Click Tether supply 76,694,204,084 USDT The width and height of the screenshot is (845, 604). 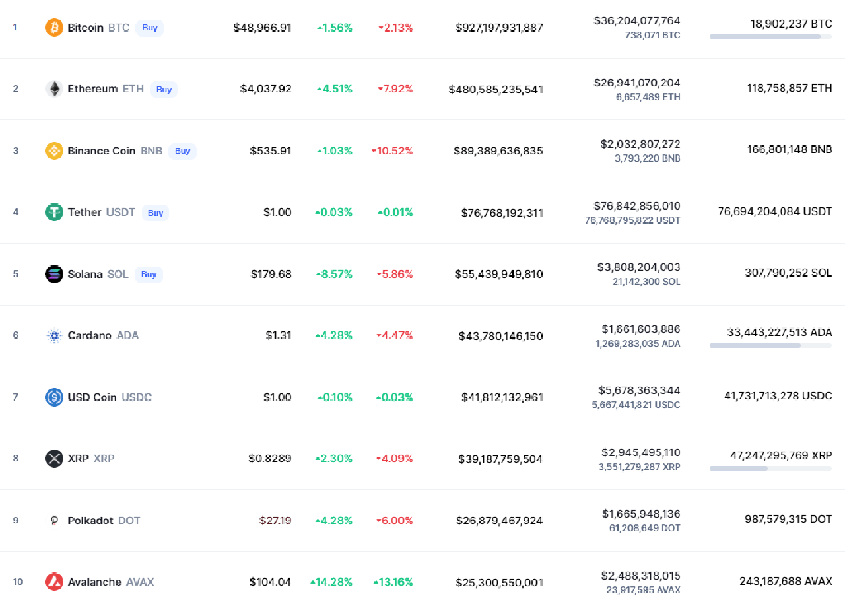click(775, 211)
